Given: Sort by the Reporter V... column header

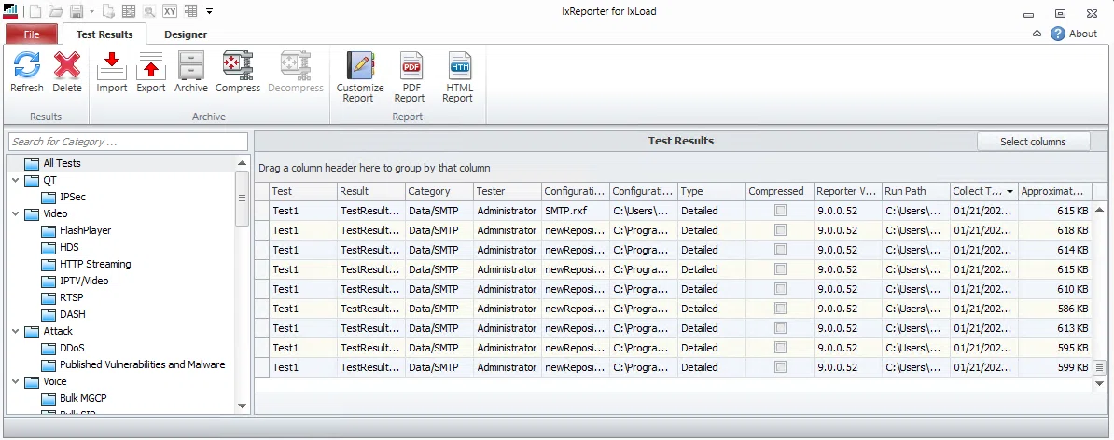Looking at the screenshot, I should 848,191.
